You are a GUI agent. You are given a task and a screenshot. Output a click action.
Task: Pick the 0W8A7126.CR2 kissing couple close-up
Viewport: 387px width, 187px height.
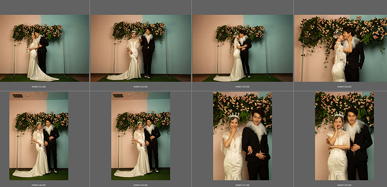click(341, 48)
